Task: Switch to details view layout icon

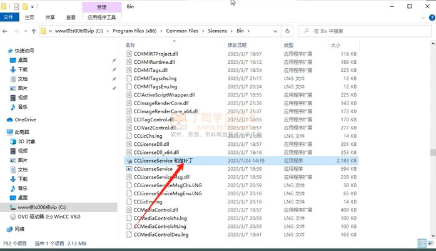Action: [x=422, y=243]
